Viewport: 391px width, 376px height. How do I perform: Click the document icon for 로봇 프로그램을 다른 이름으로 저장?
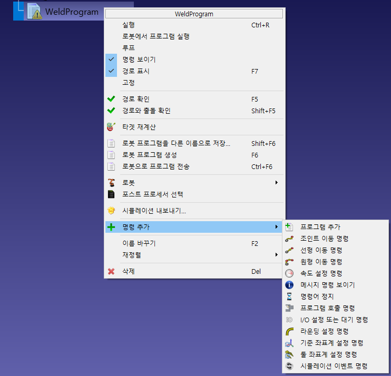pos(111,143)
